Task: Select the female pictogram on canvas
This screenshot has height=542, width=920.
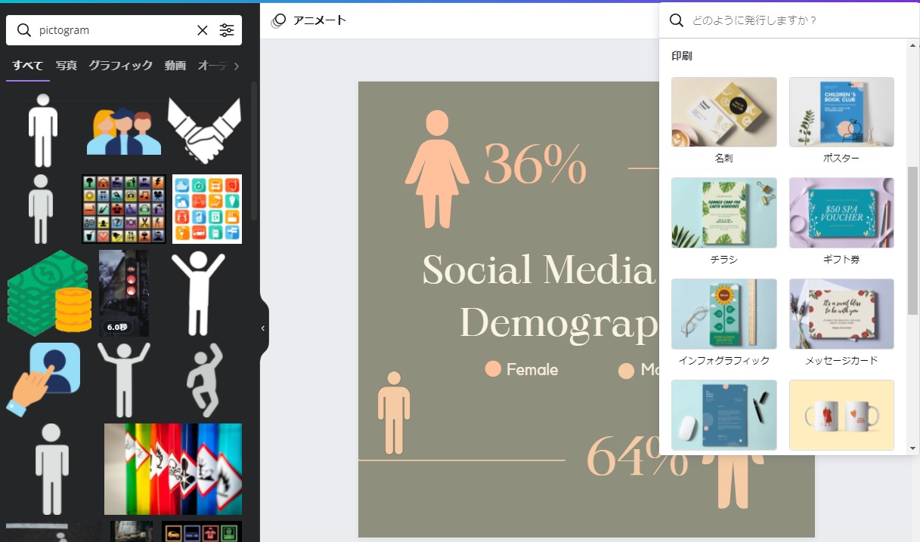Action: (x=437, y=169)
